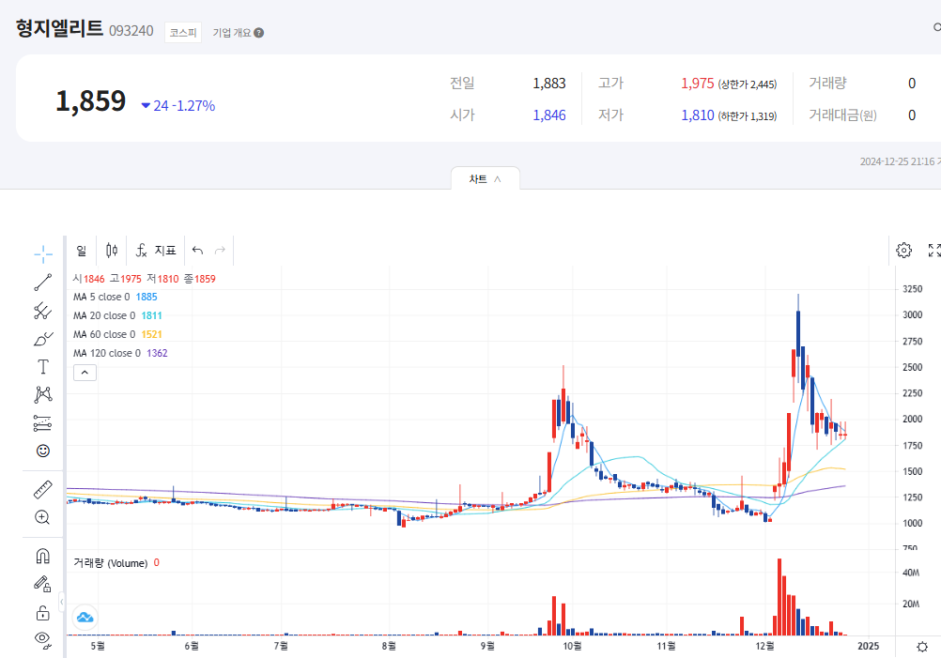Viewport: 941px width, 658px height.
Task: Collapse the indicator legend list
Action: pyautogui.click(x=85, y=373)
